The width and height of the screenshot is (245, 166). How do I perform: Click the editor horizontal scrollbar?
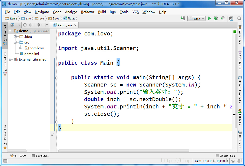point(124,151)
